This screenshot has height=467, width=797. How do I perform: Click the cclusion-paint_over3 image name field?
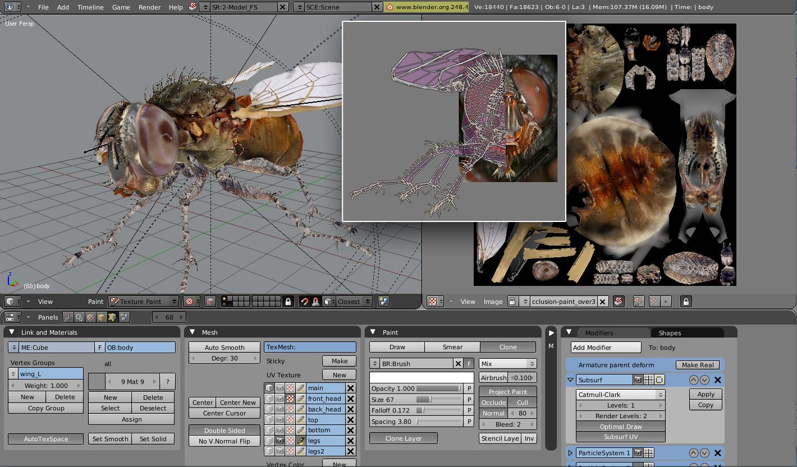pyautogui.click(x=564, y=302)
